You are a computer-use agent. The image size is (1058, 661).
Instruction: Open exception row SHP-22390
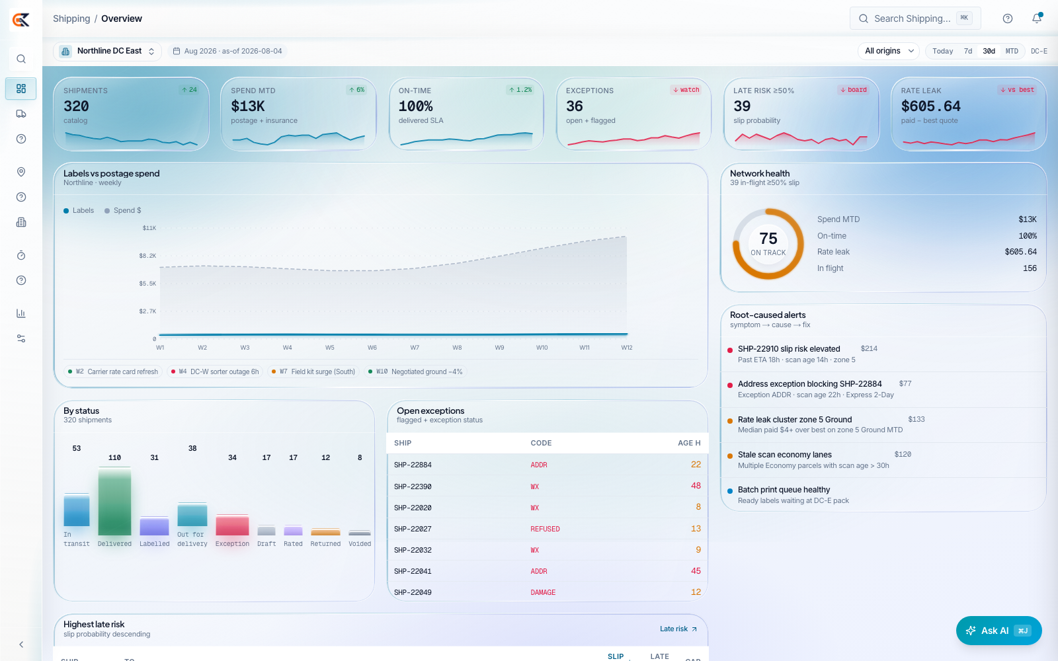point(548,486)
